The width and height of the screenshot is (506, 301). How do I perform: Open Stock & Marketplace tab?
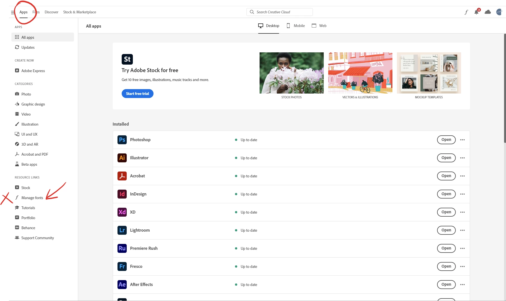click(x=80, y=12)
